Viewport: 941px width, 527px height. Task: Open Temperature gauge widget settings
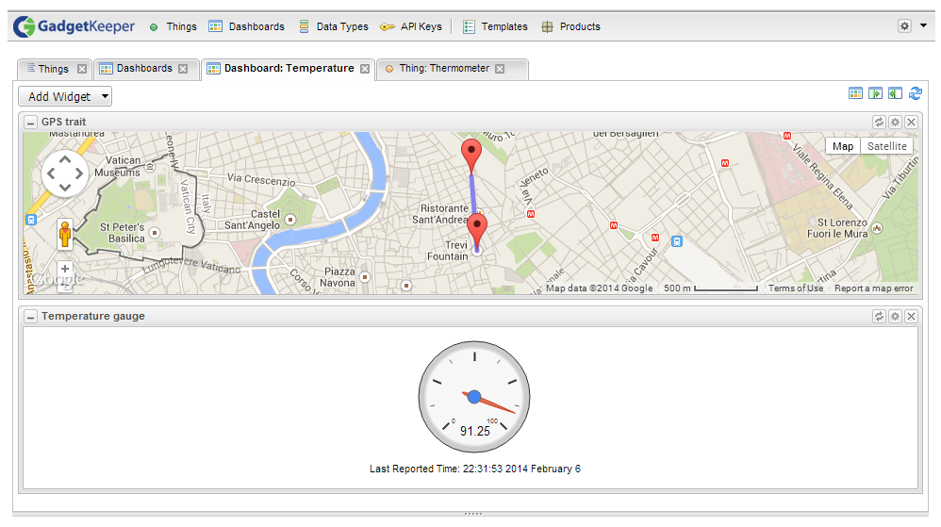click(895, 317)
